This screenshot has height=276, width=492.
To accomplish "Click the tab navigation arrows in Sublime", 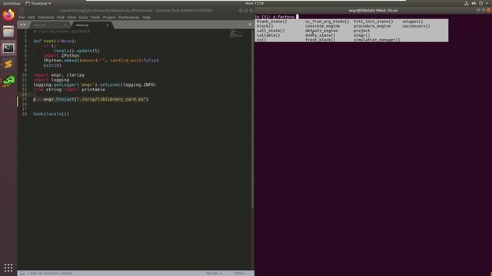I will tap(22, 25).
